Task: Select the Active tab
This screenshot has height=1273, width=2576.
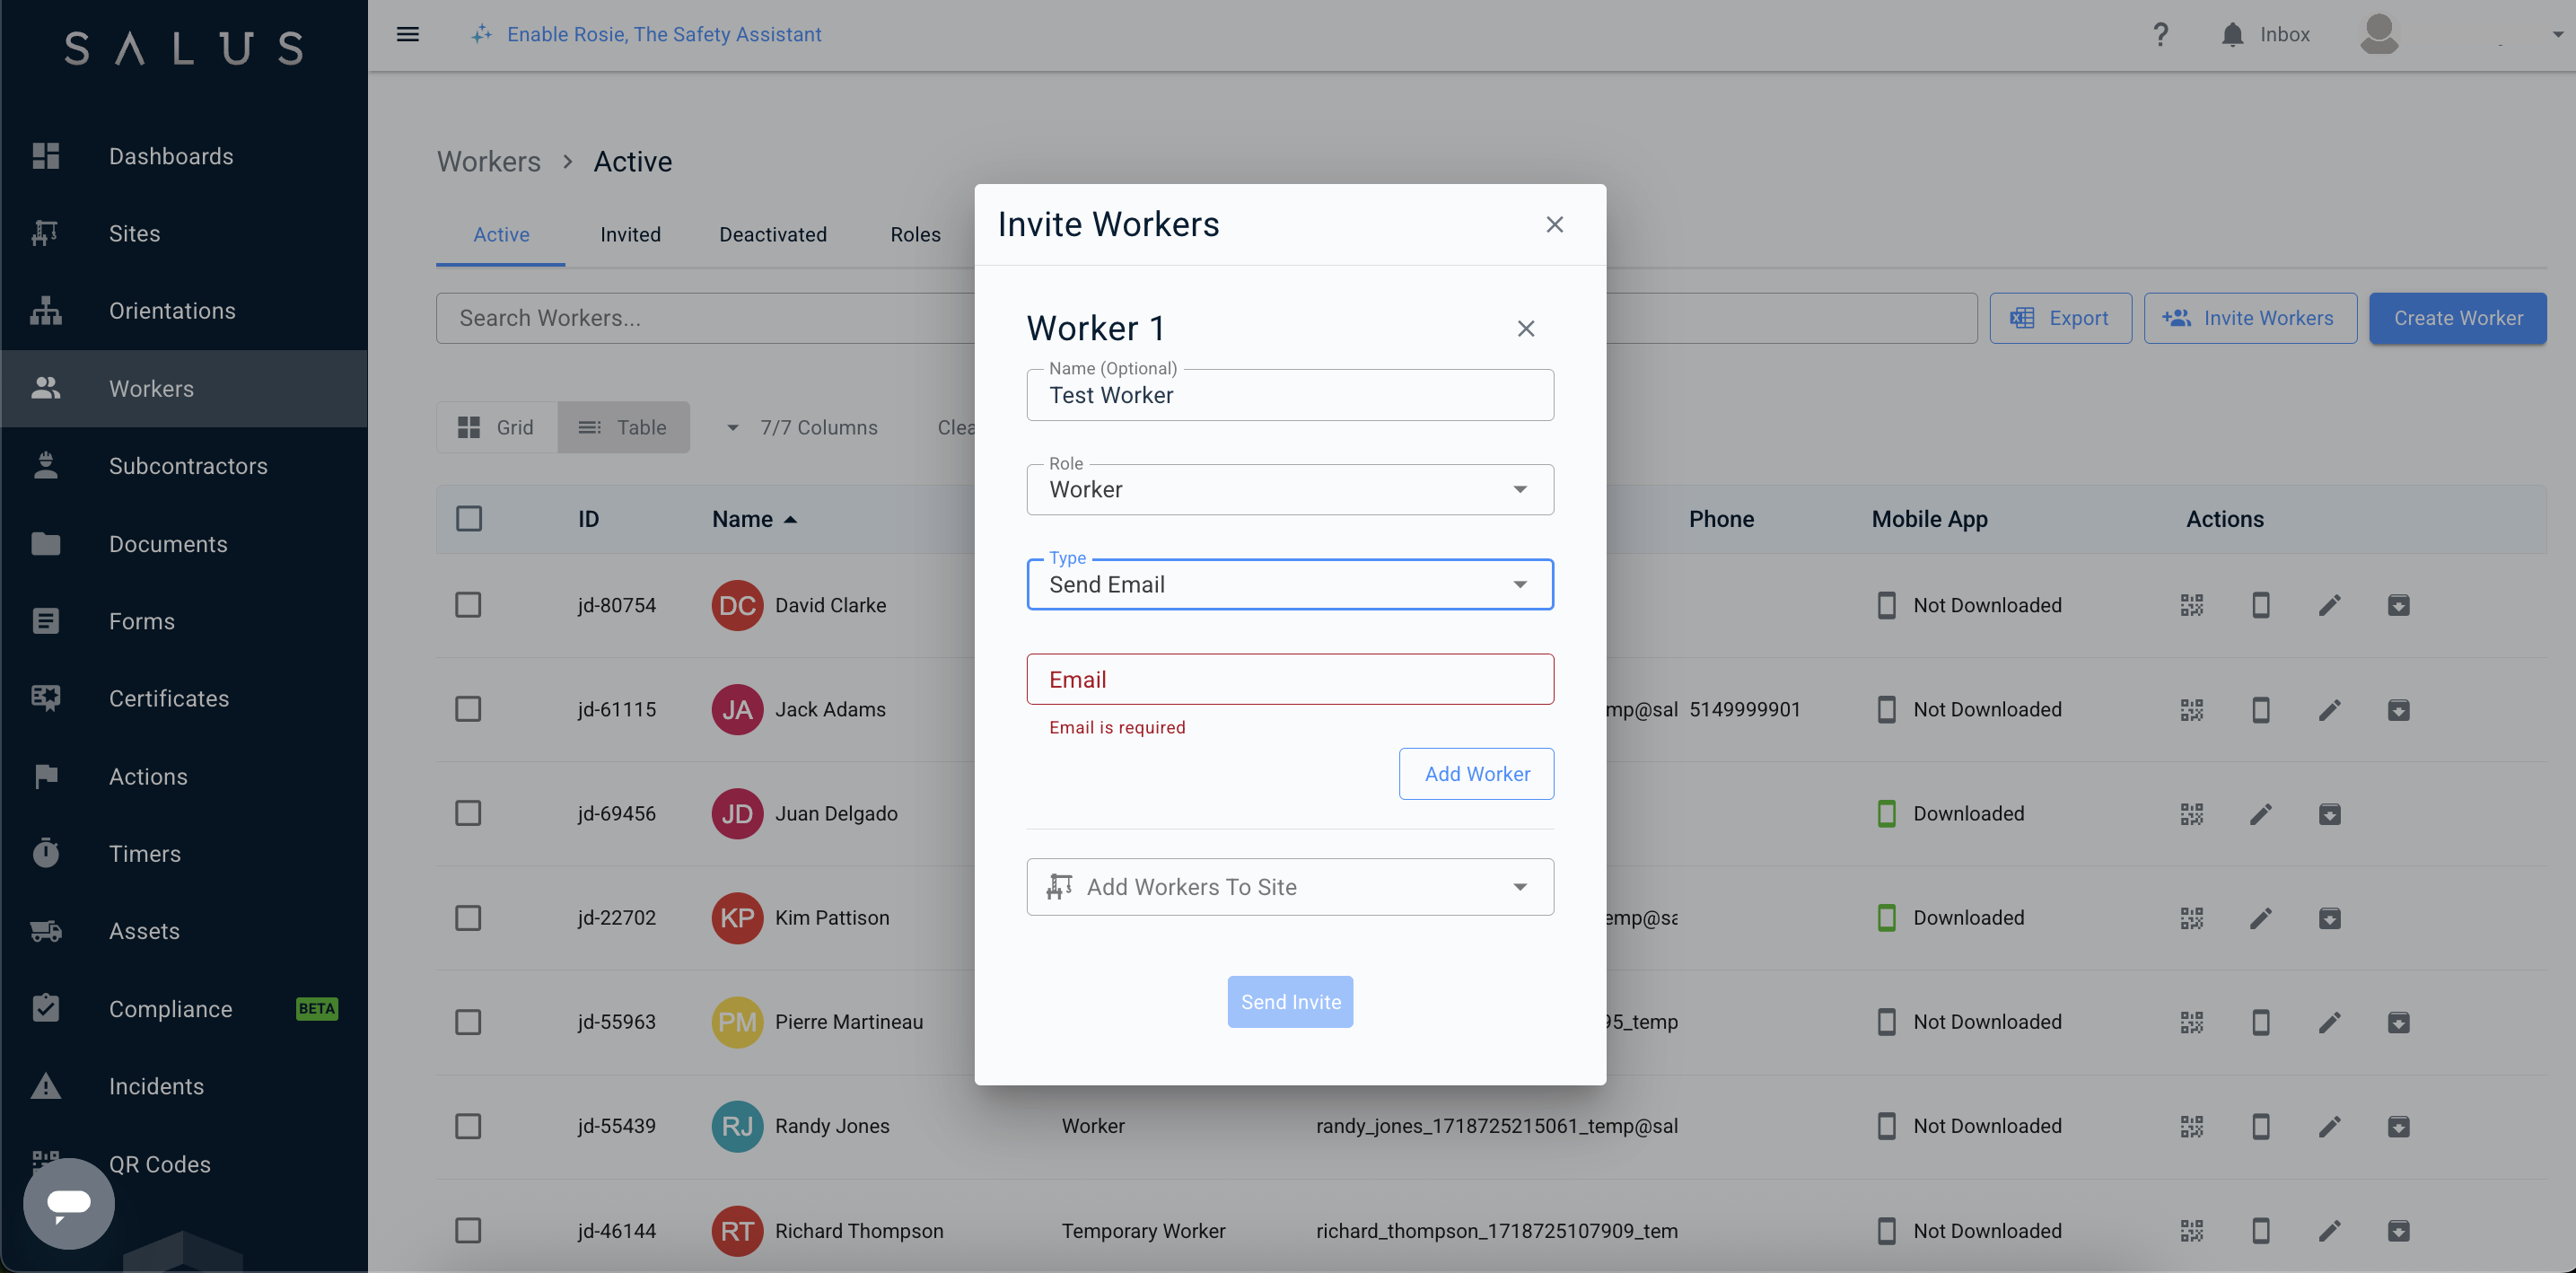Action: (501, 234)
